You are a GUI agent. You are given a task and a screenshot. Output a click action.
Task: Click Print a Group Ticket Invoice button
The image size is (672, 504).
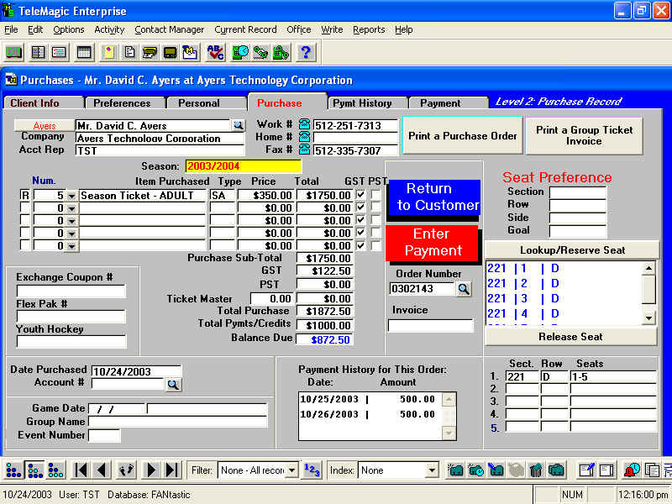[x=584, y=135]
